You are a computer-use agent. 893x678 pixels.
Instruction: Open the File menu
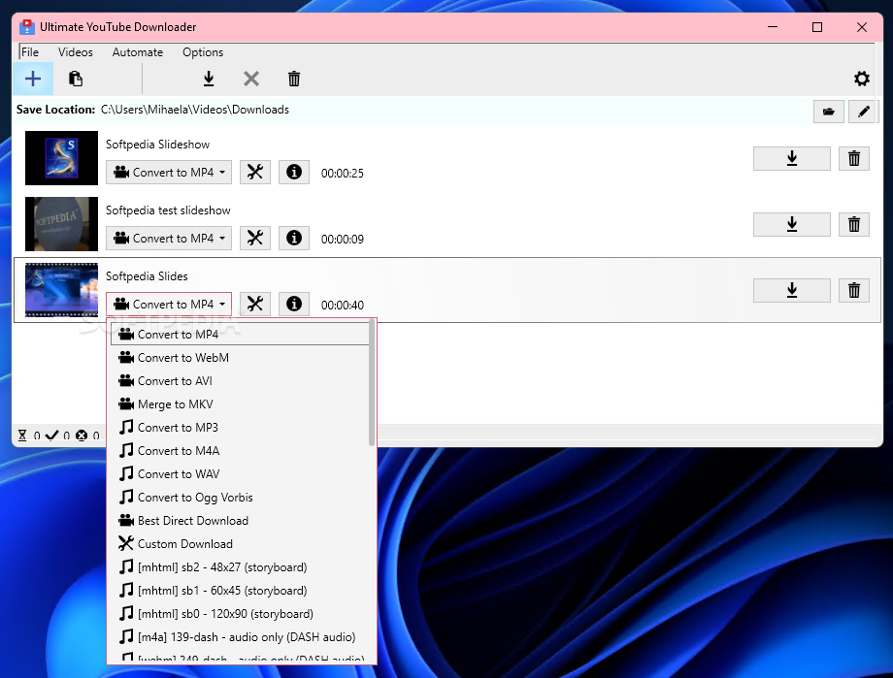point(30,52)
